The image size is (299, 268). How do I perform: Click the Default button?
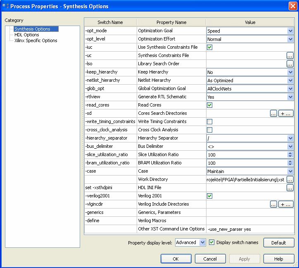pos(279,242)
